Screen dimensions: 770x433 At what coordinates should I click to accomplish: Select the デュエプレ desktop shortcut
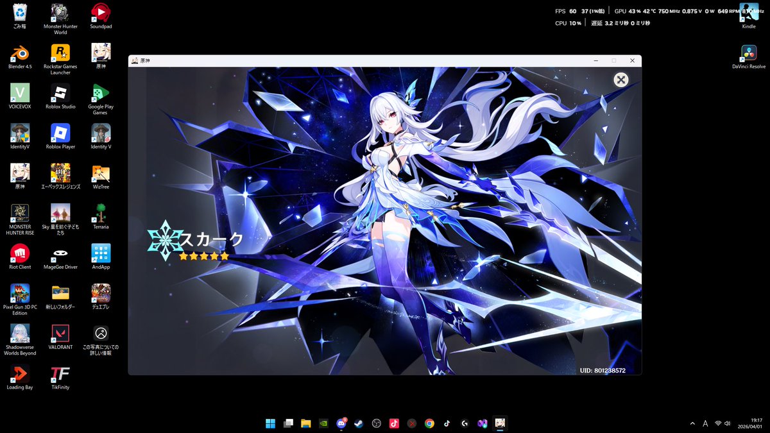(x=100, y=297)
